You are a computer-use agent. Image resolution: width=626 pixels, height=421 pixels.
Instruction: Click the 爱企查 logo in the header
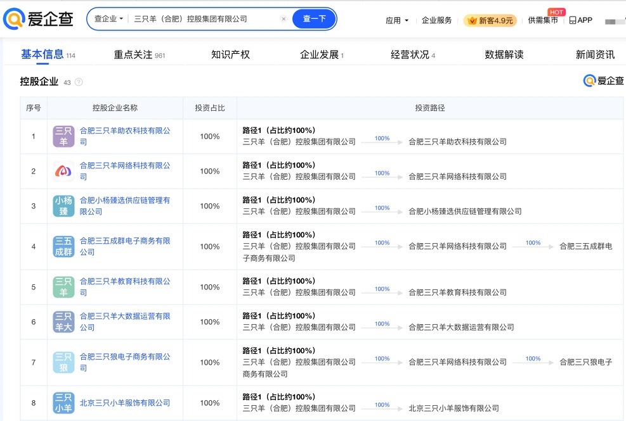(38, 19)
